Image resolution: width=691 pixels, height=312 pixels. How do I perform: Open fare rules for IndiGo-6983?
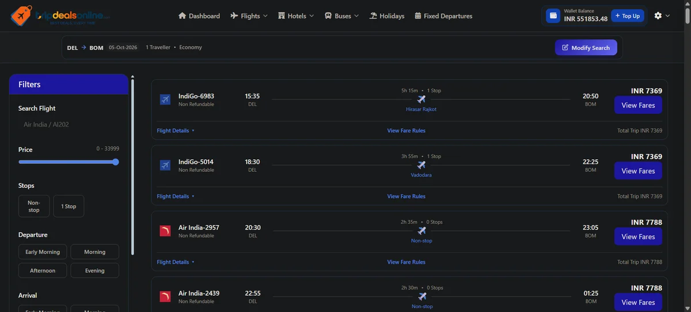(407, 130)
